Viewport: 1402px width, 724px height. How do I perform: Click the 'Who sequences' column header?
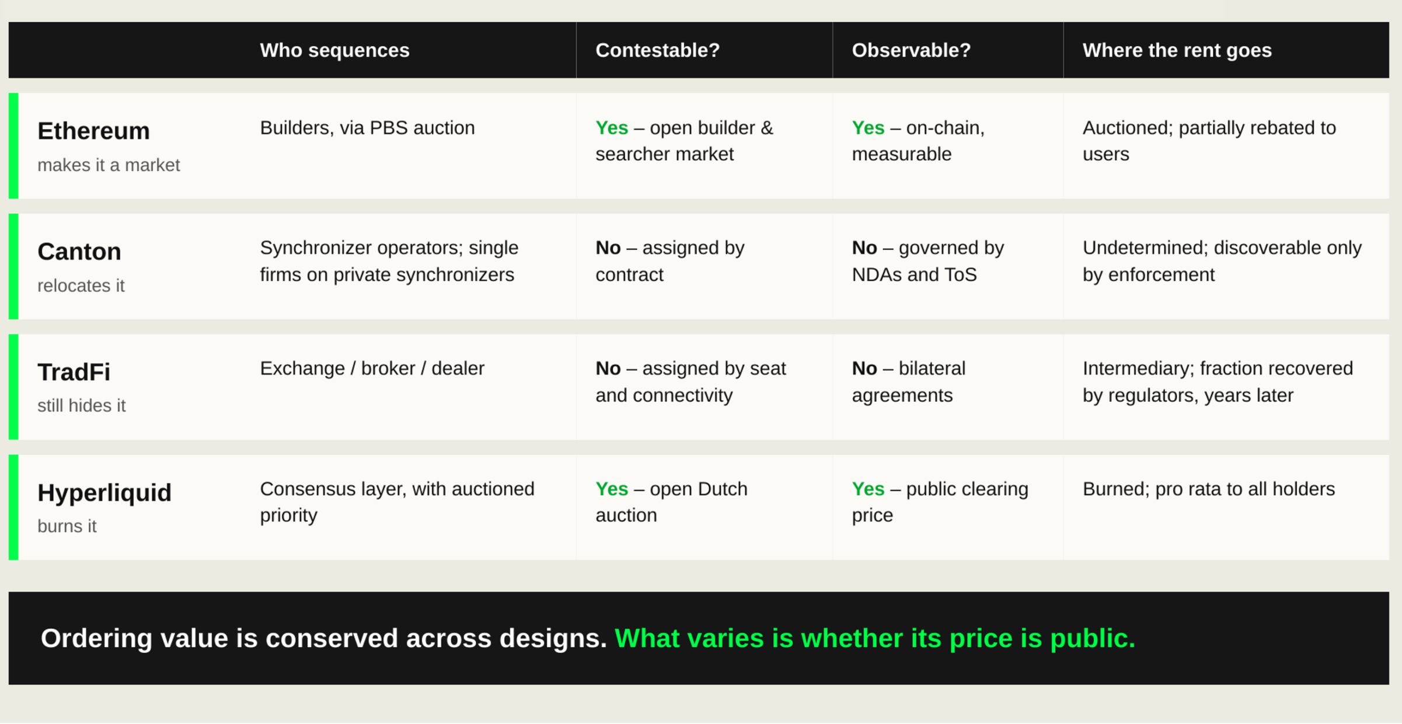[x=334, y=50]
